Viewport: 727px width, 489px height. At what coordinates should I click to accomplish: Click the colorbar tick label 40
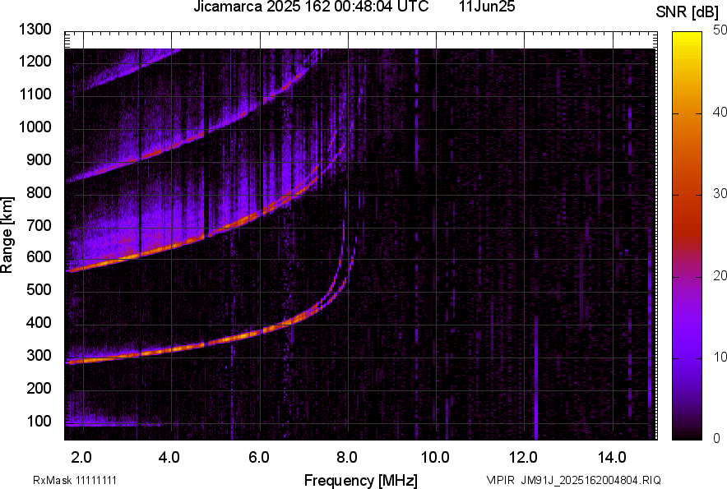[x=719, y=112]
